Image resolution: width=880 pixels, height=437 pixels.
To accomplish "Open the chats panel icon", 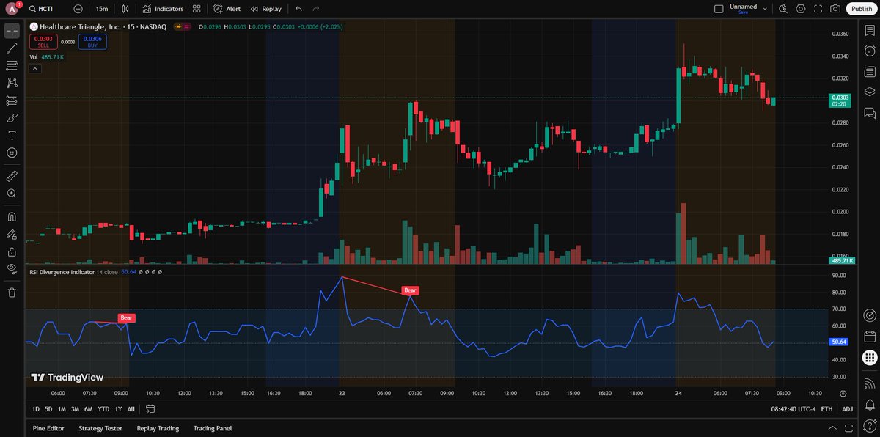I will [x=870, y=113].
